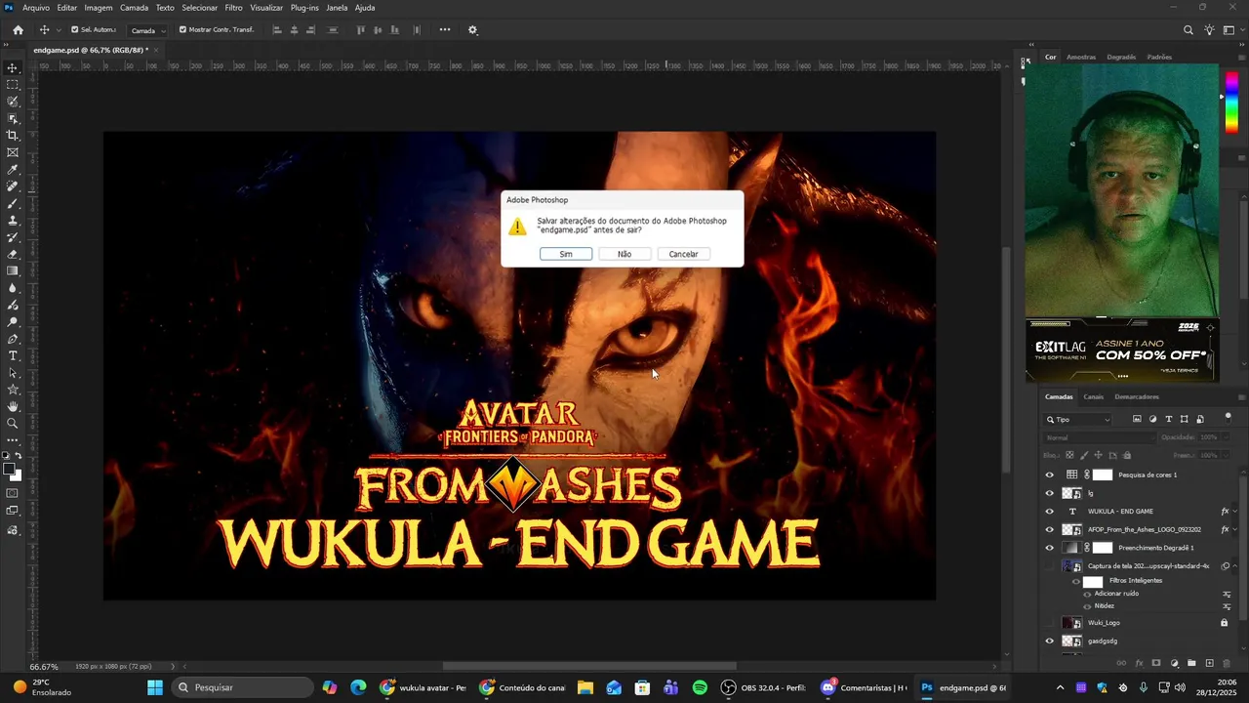Select the Move tool in the toolbox
Viewport: 1249px width, 703px height.
coord(13,68)
